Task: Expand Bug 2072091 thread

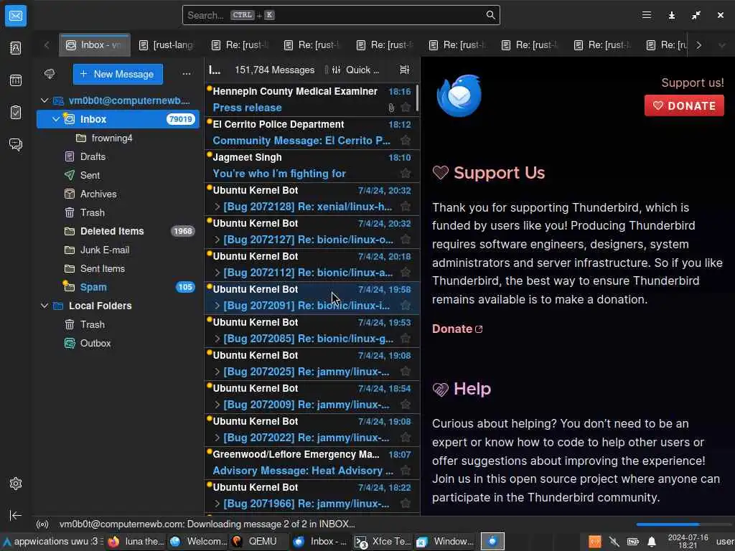Action: click(217, 306)
